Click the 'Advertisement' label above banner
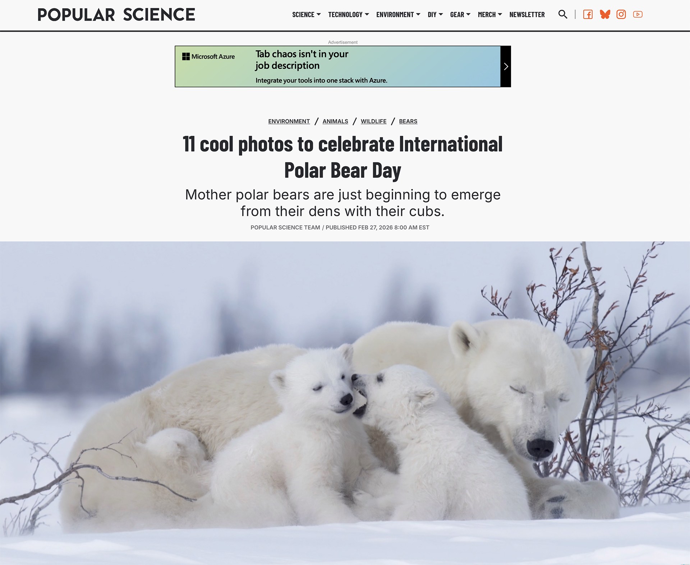 coord(343,42)
